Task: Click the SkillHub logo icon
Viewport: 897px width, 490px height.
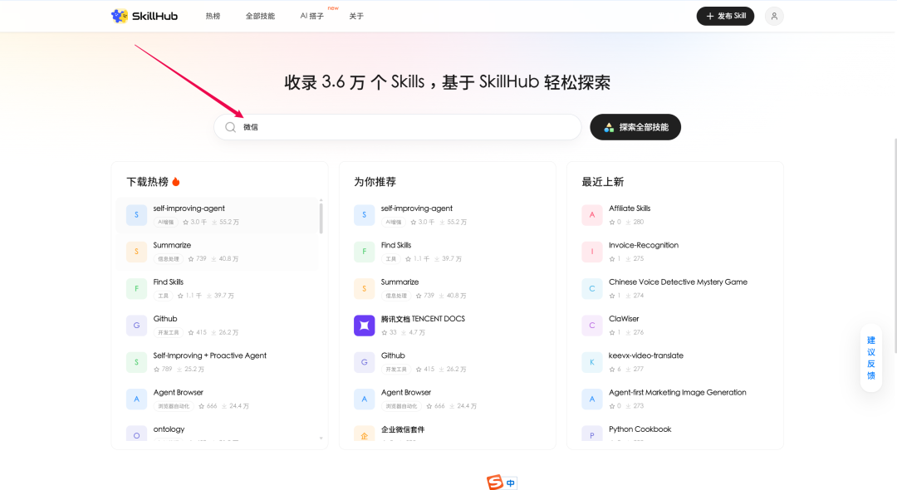Action: click(120, 16)
